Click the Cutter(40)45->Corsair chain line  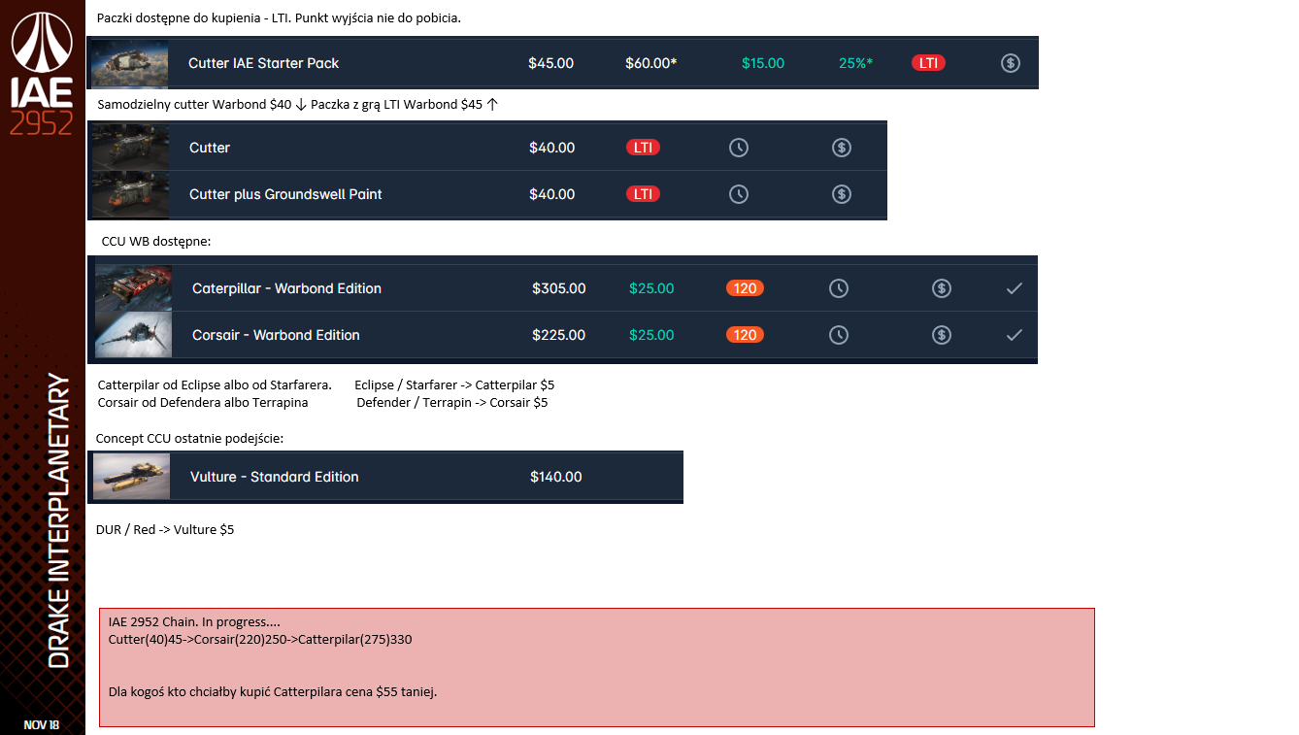pyautogui.click(x=260, y=640)
